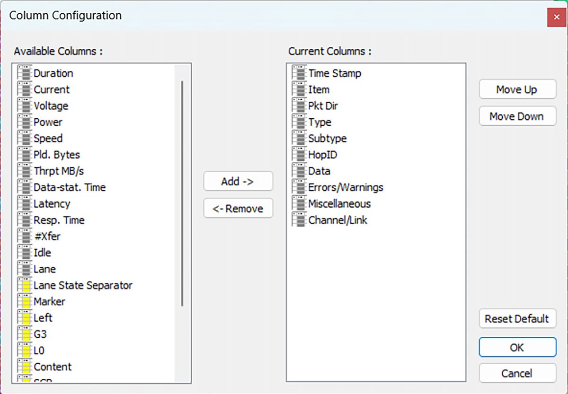Select Item in Current Columns
568x394 pixels.
pos(319,89)
